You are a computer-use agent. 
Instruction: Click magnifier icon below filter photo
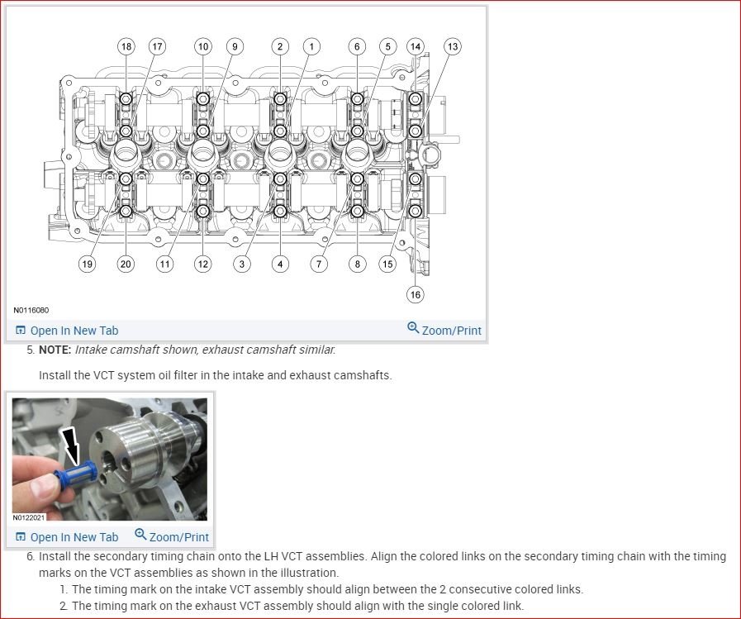pyautogui.click(x=140, y=534)
